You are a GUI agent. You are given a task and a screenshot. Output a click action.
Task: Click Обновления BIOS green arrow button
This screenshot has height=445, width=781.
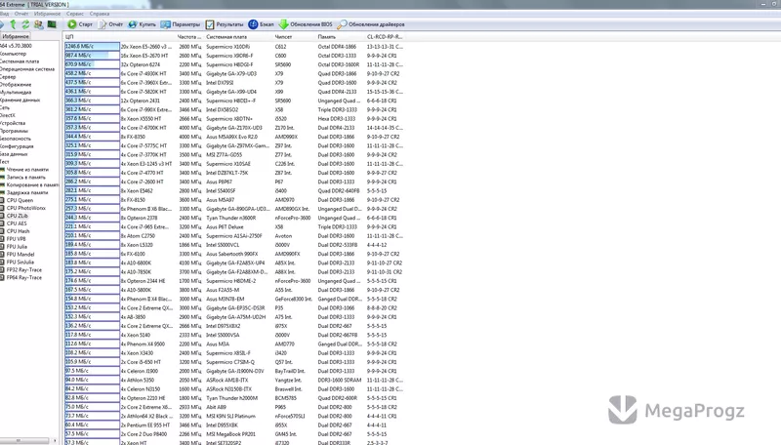point(306,23)
